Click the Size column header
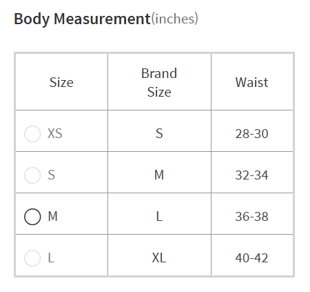The width and height of the screenshot is (310, 292). pos(61,82)
